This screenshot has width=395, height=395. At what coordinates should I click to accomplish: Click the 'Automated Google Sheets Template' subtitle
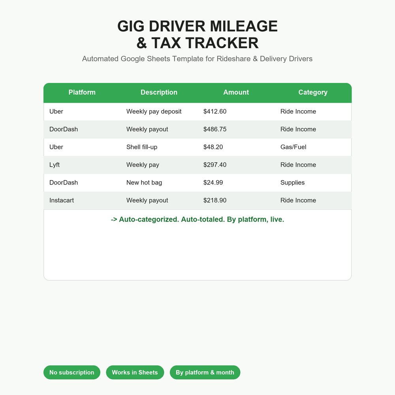click(197, 59)
